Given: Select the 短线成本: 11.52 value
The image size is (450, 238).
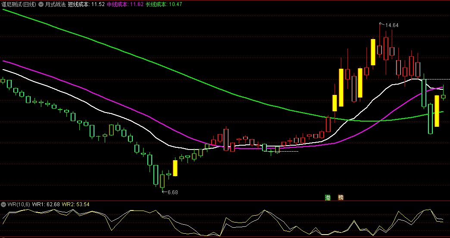Looking at the screenshot, I should click(86, 5).
